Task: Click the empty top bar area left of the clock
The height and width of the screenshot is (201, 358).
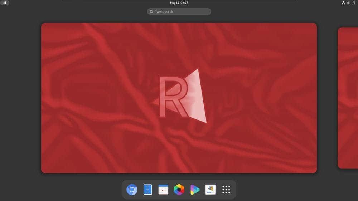Action: (x=89, y=3)
